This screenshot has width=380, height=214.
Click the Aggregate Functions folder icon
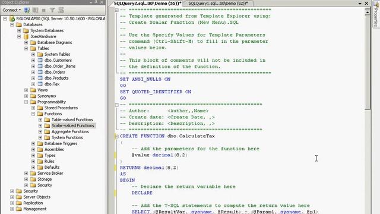tap(47, 131)
